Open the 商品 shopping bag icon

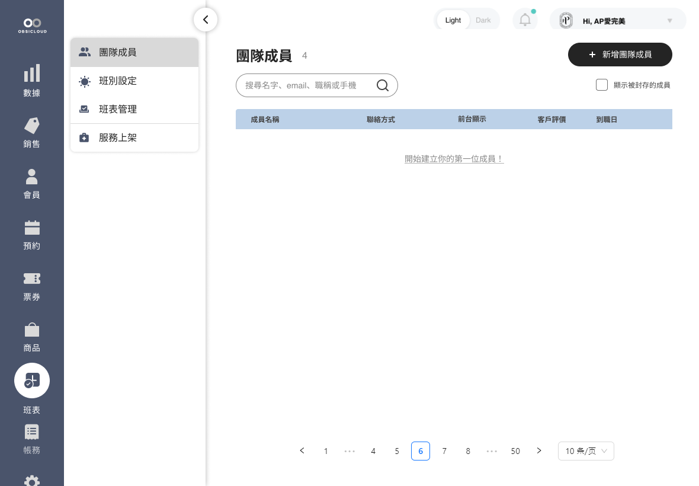(32, 330)
